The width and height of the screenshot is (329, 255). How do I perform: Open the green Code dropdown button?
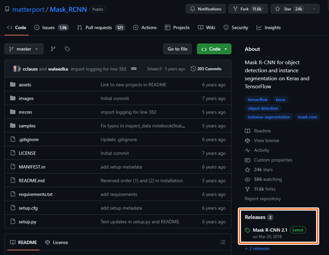(214, 49)
